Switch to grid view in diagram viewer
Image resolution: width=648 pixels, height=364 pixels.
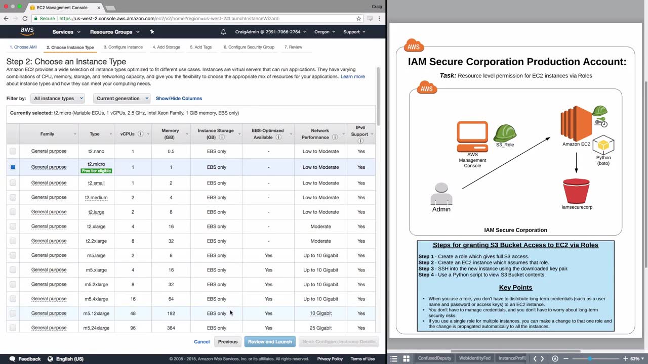coord(406,358)
